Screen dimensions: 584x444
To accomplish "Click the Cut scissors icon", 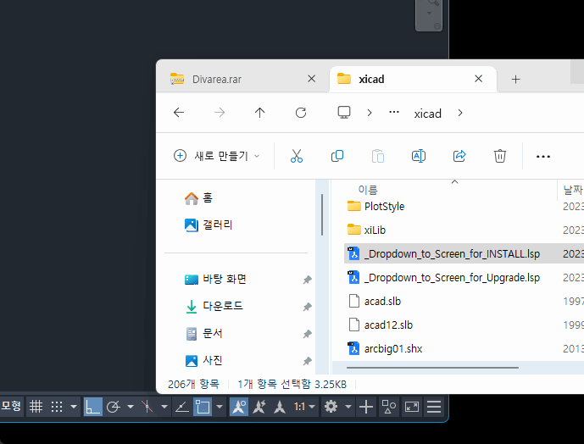I will pyautogui.click(x=297, y=156).
